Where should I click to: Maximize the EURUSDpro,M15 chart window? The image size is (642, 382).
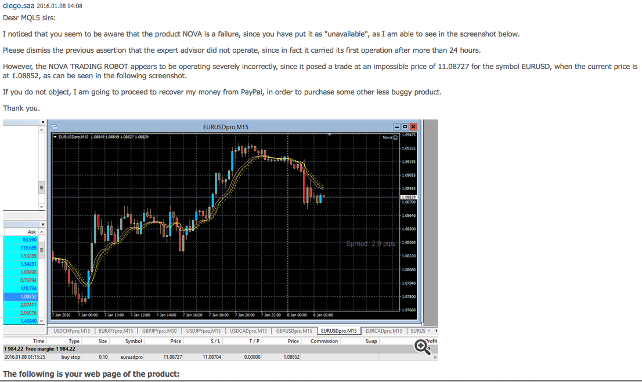(x=405, y=127)
